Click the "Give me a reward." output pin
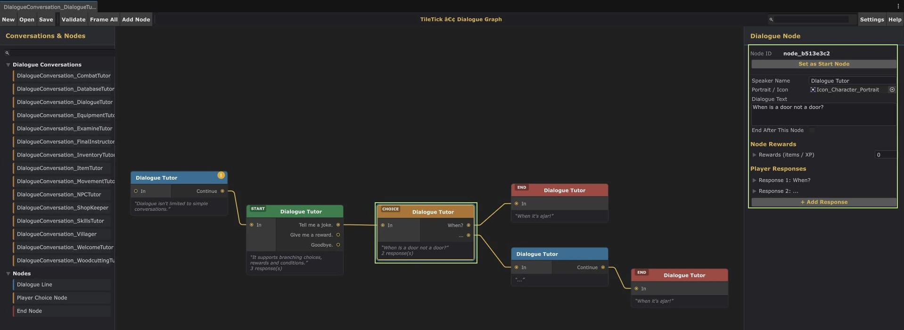The image size is (904, 330). pos(338,235)
